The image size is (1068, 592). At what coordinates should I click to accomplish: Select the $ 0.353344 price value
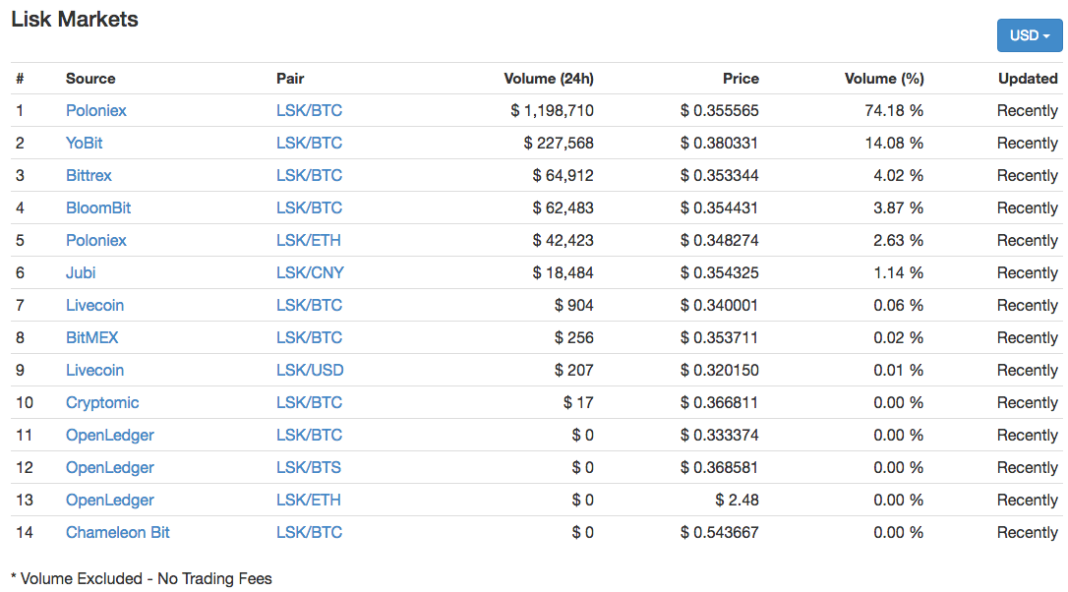[719, 176]
